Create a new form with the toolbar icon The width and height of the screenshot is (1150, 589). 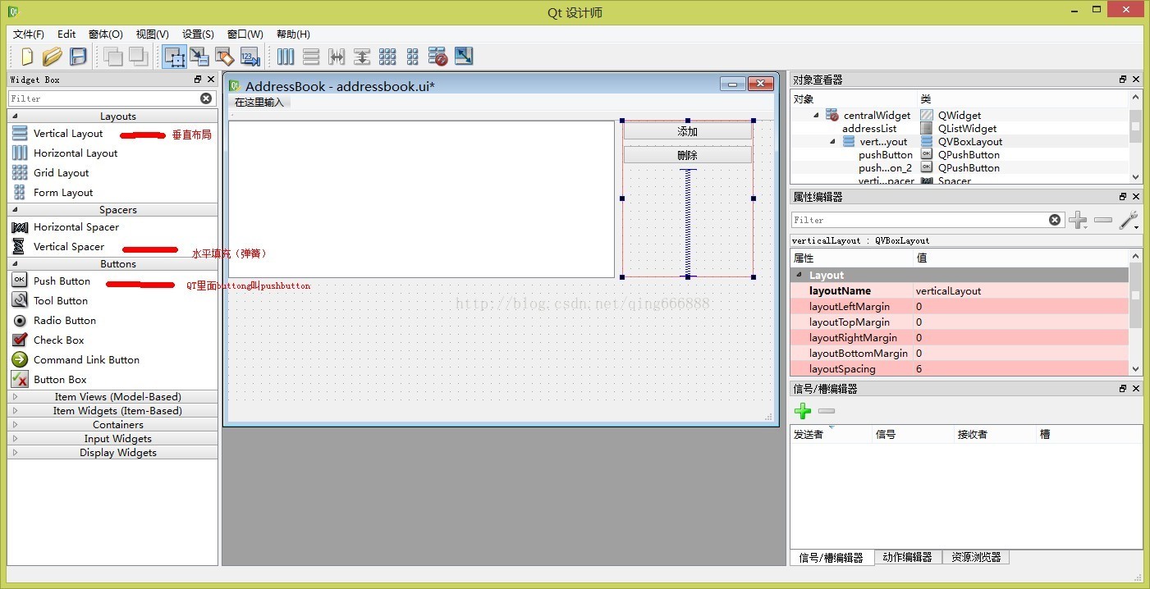[x=27, y=57]
